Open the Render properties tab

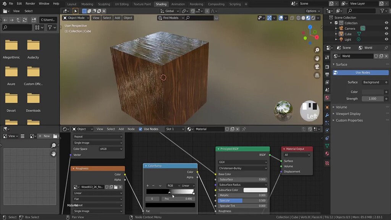pos(327,66)
